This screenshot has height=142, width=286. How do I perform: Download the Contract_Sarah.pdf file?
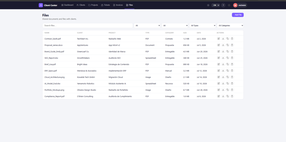(x=223, y=39)
